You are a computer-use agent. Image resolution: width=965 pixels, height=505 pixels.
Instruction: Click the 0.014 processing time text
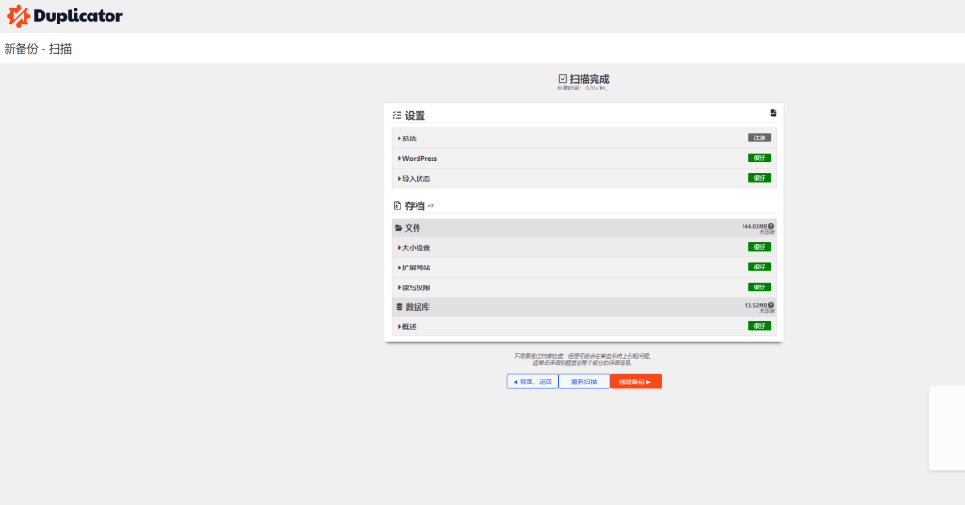582,88
